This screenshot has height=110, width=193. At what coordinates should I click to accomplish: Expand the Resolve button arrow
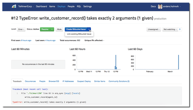pyautogui.click(x=52, y=29)
